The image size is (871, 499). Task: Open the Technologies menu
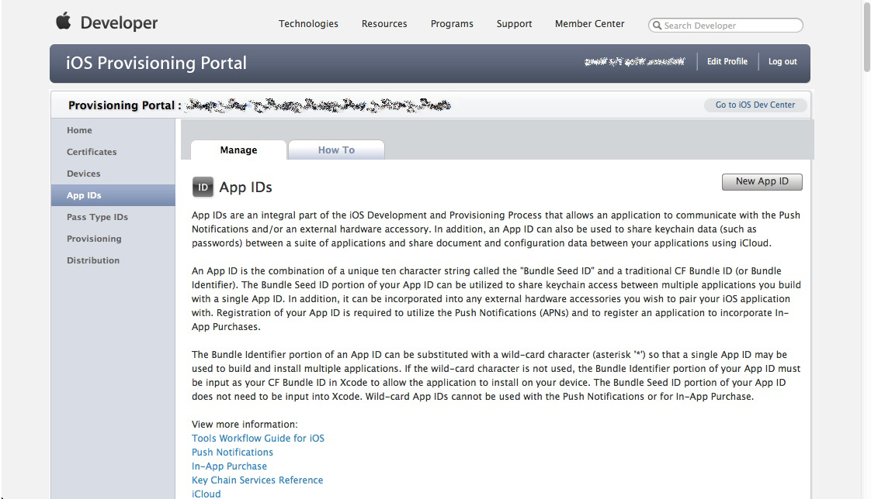click(308, 24)
